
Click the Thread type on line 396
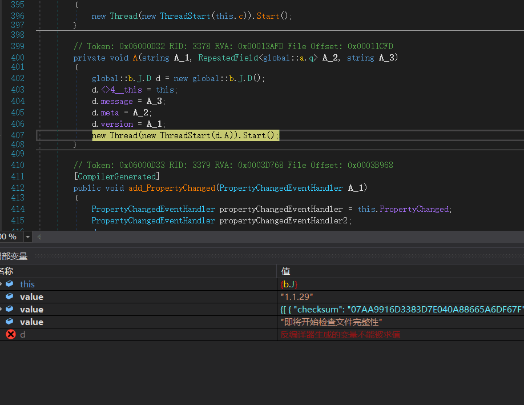click(x=124, y=16)
